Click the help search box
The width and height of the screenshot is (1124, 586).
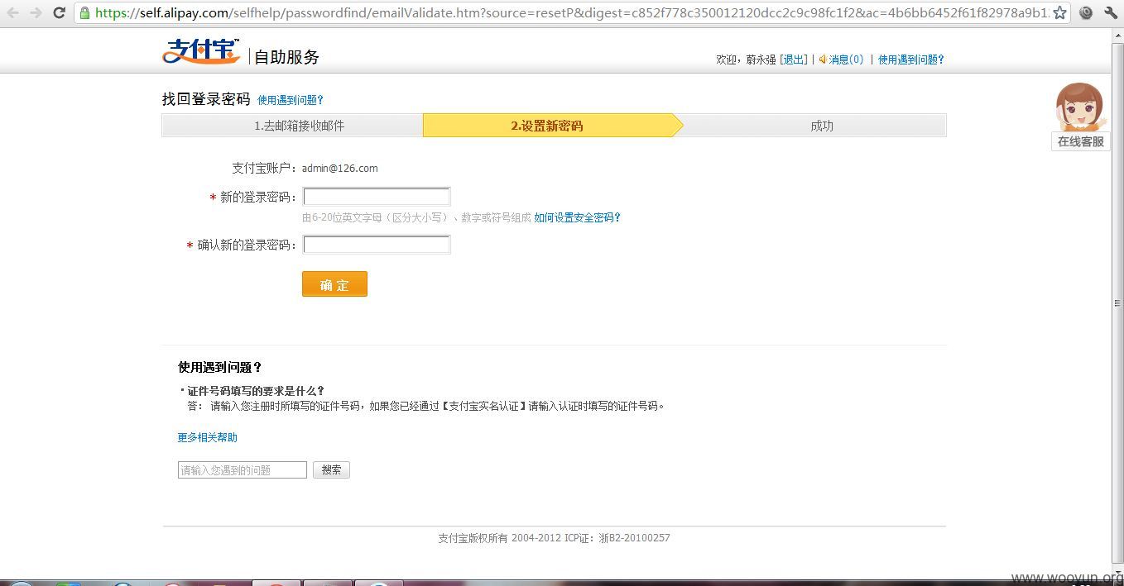click(243, 469)
